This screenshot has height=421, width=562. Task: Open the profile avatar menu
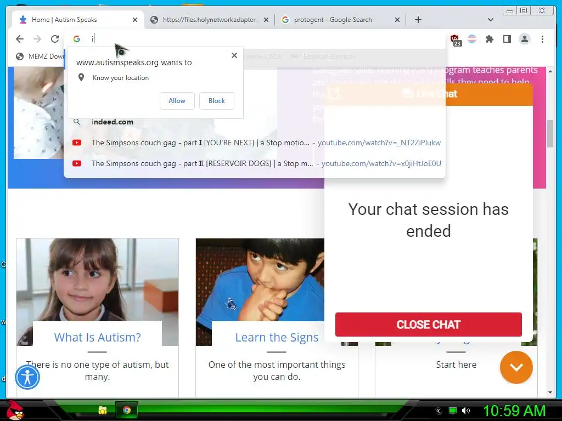coord(524,39)
